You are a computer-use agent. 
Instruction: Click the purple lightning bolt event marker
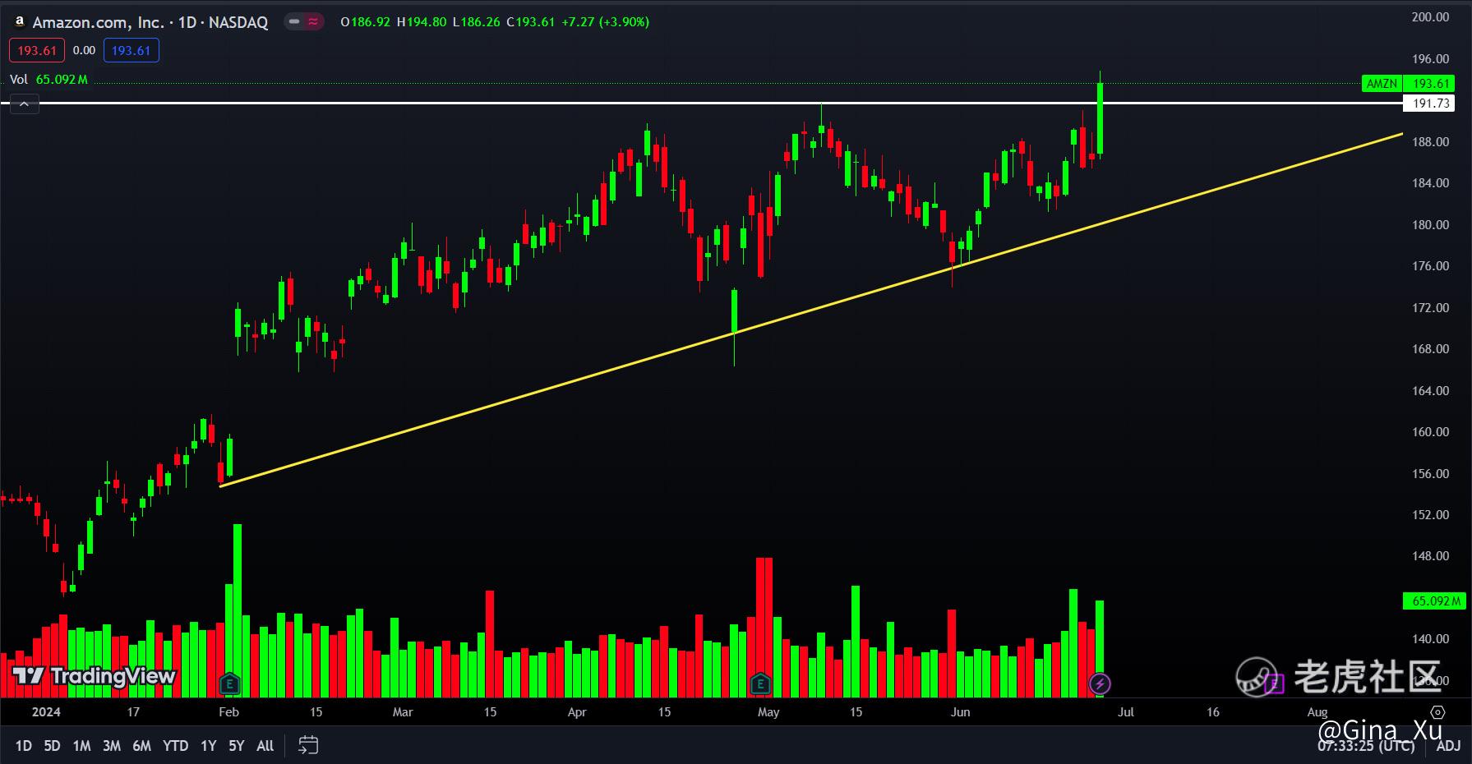coord(1100,683)
